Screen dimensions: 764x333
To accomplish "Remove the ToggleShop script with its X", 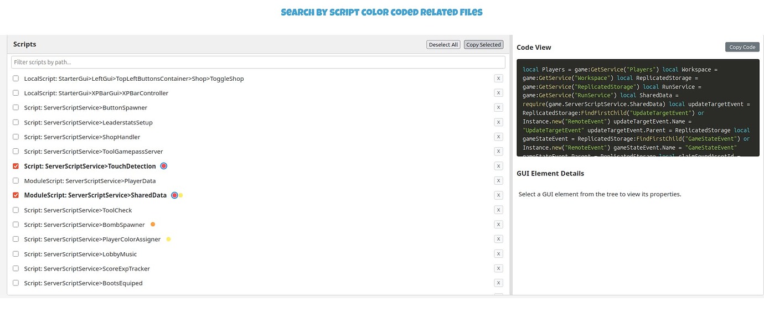I will point(498,78).
